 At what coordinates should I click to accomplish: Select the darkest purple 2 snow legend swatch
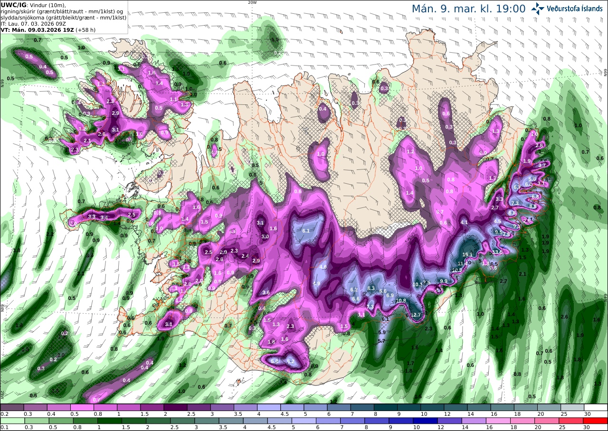click(x=175, y=407)
